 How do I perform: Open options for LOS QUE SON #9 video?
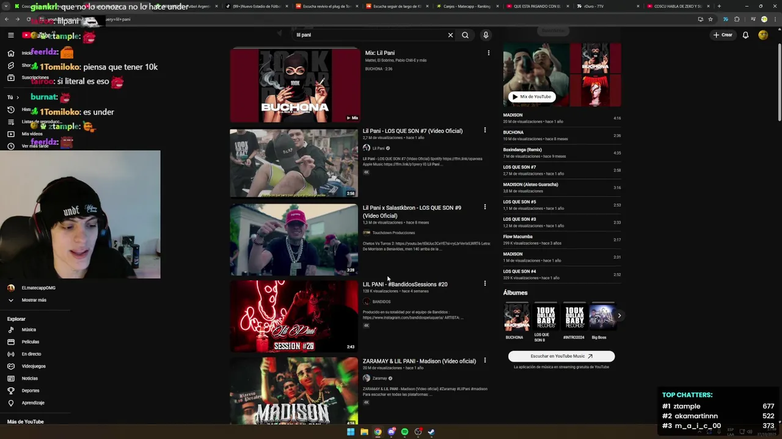(x=484, y=207)
